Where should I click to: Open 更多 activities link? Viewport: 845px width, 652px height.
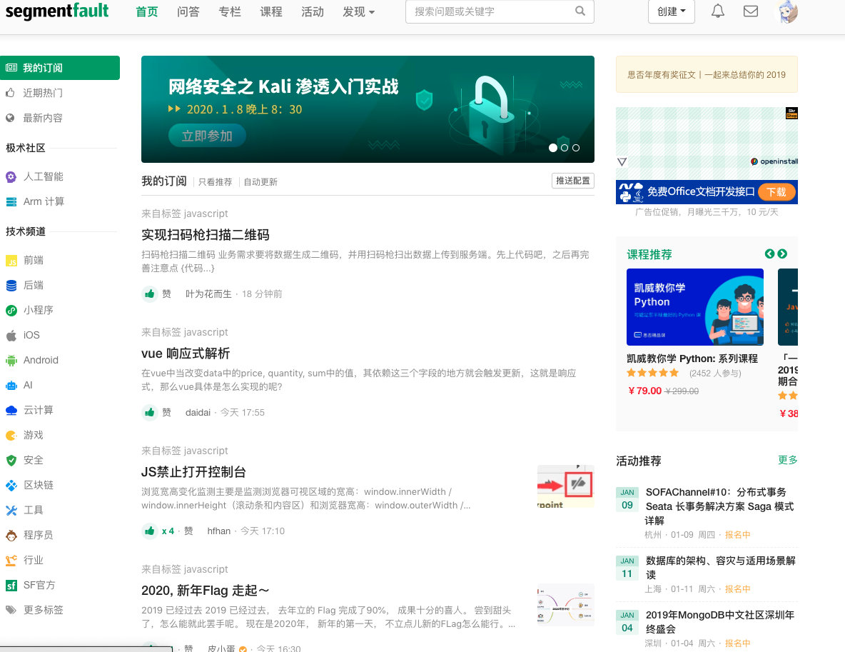point(787,460)
